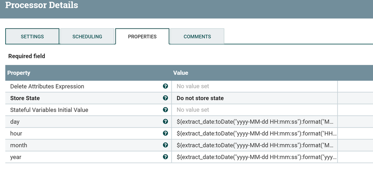Open the Settings tab
Image resolution: width=373 pixels, height=172 pixels.
click(32, 37)
